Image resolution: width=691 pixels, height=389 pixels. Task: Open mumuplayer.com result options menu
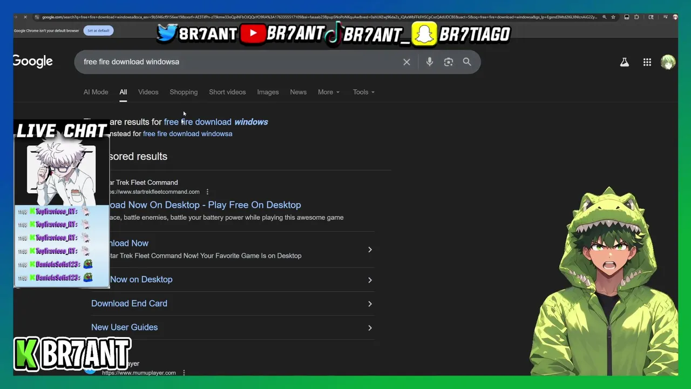point(184,373)
